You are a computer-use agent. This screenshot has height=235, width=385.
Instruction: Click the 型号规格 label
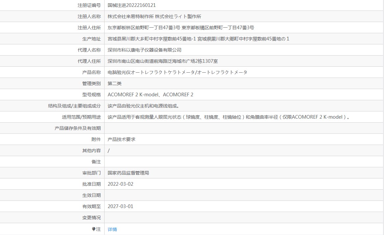point(91,95)
